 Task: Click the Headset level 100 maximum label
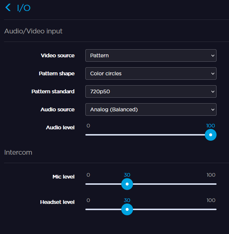tap(211, 200)
